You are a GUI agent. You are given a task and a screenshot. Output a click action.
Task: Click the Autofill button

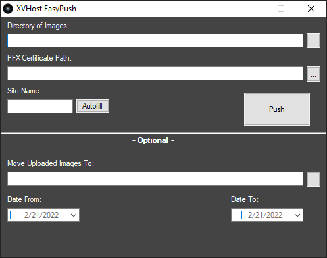pos(93,106)
